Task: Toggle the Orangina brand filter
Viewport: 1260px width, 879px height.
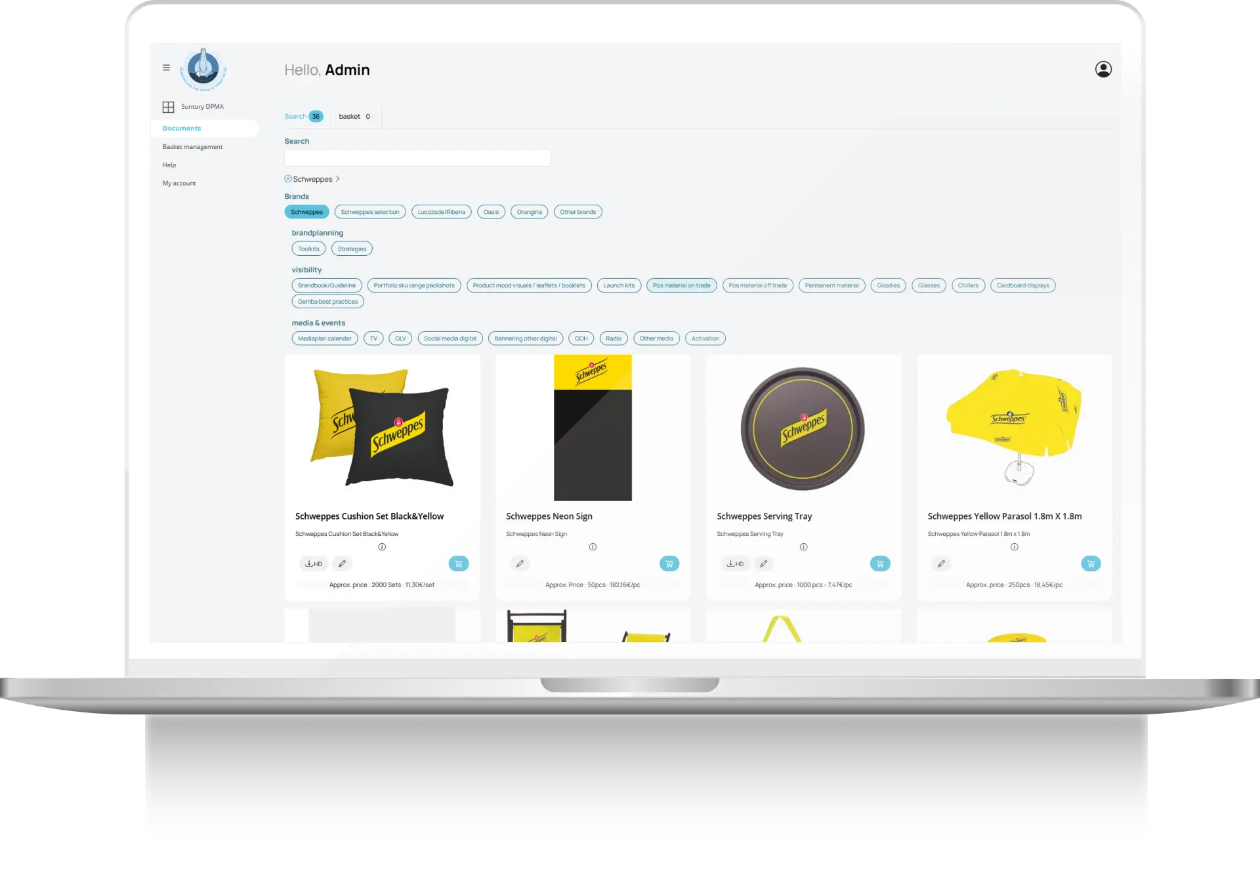Action: (x=529, y=212)
